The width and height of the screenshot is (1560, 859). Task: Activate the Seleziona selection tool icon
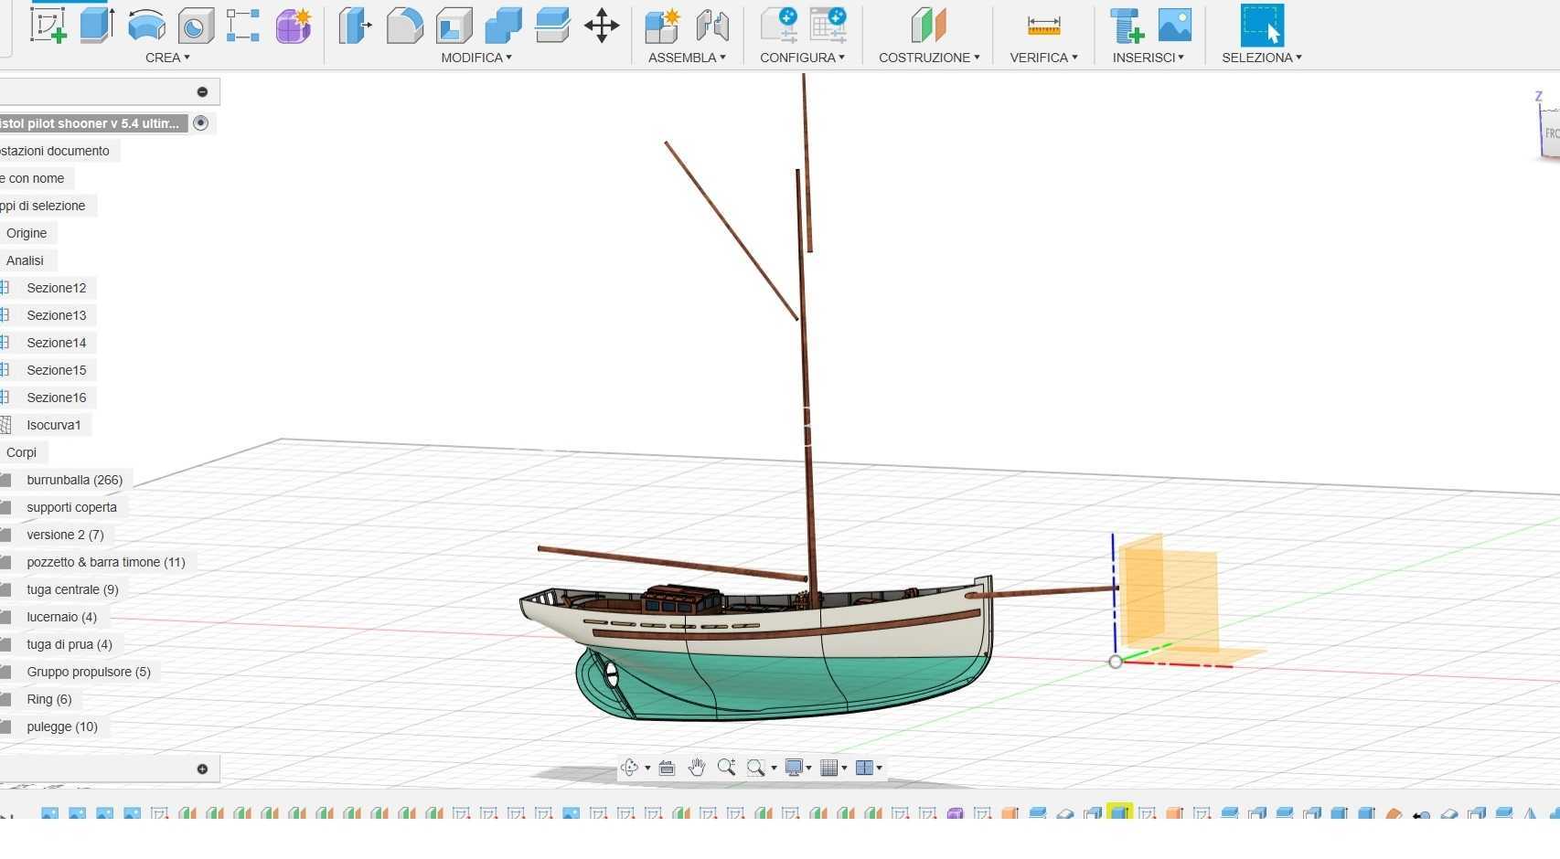pos(1262,26)
